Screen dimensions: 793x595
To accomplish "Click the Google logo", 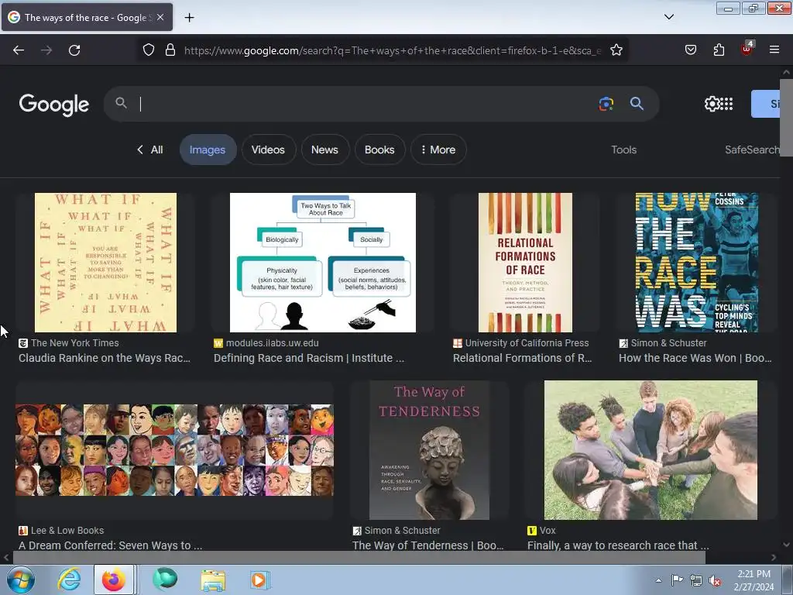I will tap(54, 105).
